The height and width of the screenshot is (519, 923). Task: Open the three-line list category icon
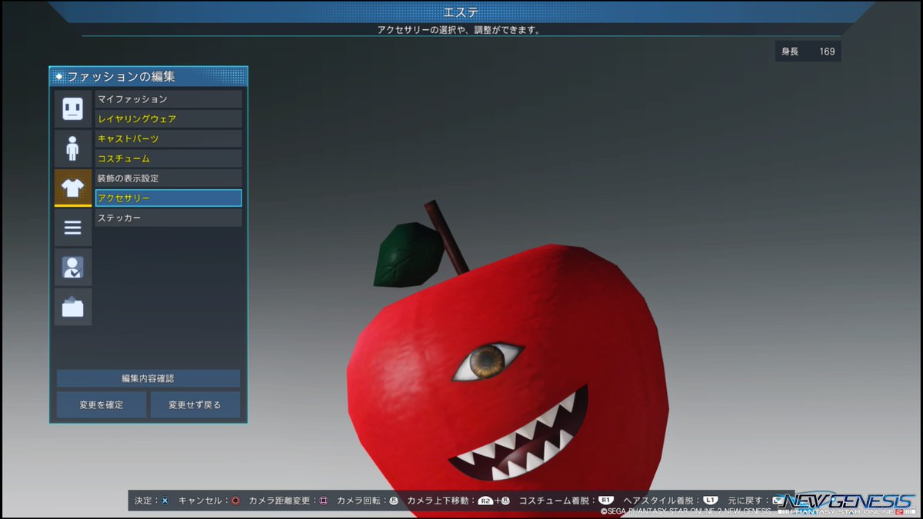[x=73, y=228]
